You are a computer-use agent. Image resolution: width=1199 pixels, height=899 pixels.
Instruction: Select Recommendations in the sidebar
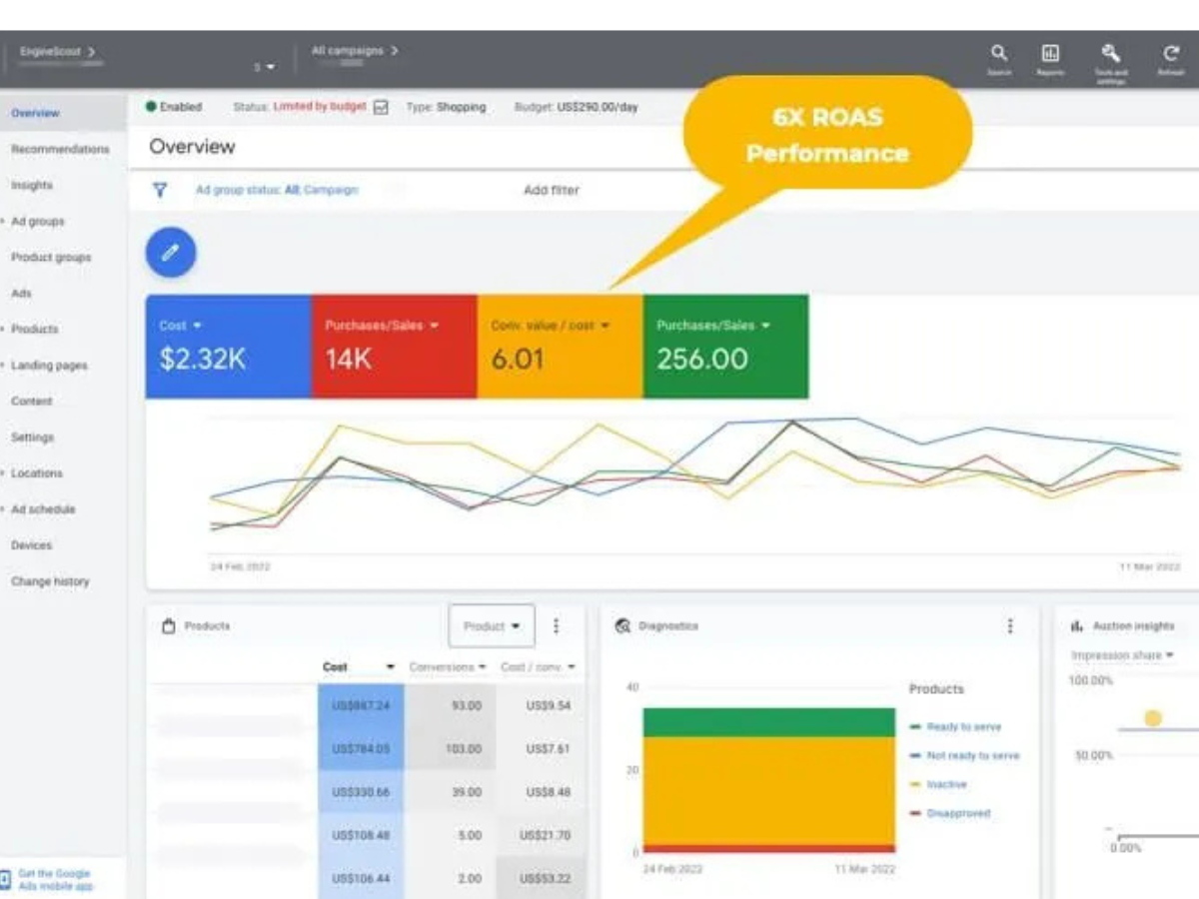coord(60,149)
